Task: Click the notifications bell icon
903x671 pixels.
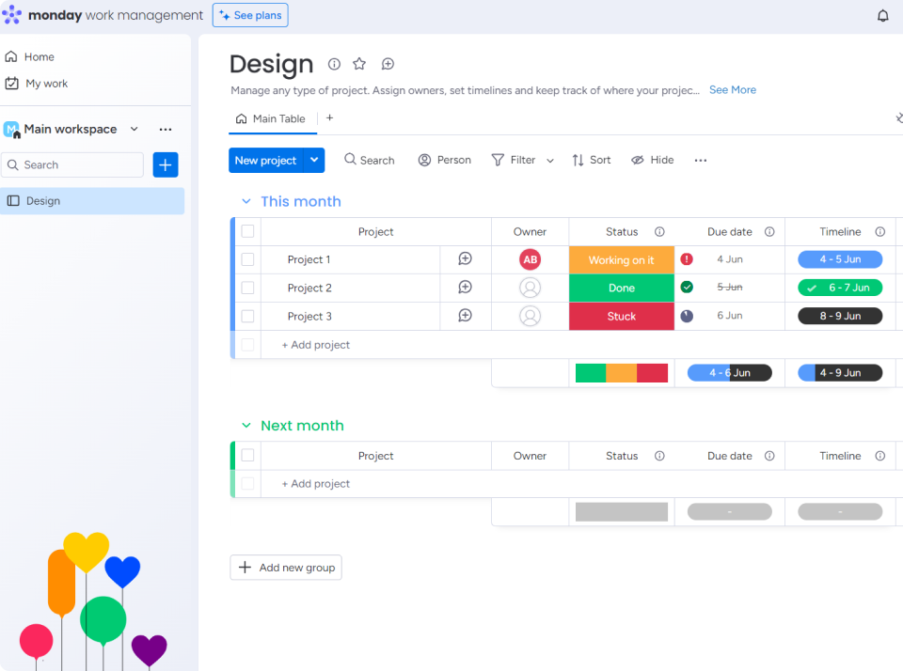Action: click(x=882, y=16)
